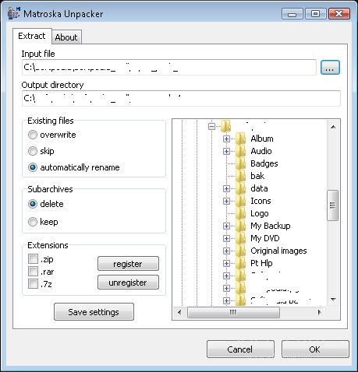Click the Icons folder icon
358x372 pixels.
pyautogui.click(x=240, y=201)
